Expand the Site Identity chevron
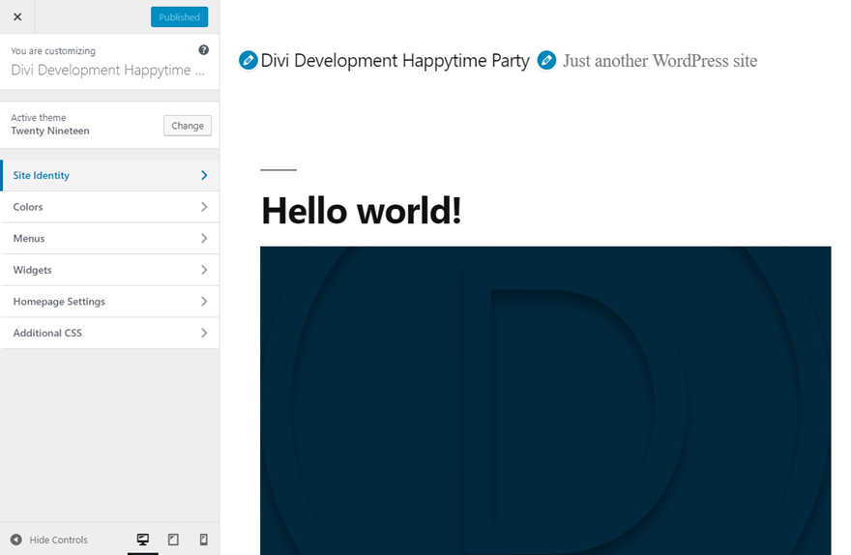Viewport: 851px width, 555px height. 204,175
